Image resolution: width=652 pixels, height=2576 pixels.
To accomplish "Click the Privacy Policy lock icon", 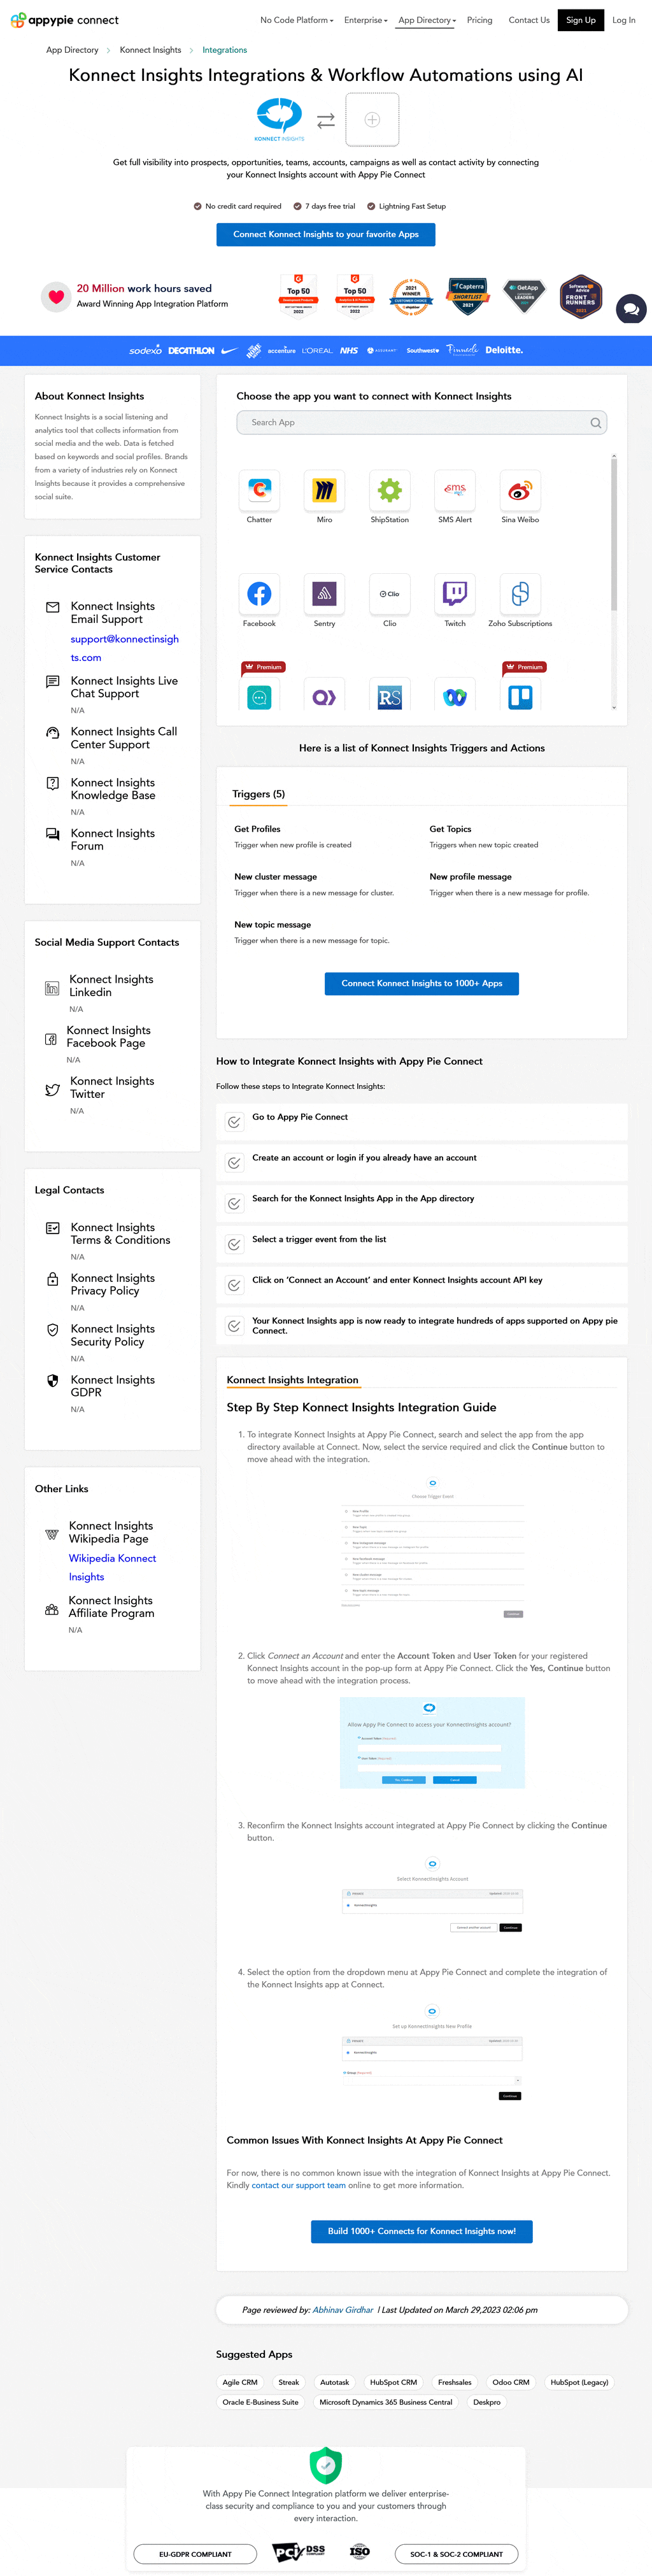I will pos(53,1279).
